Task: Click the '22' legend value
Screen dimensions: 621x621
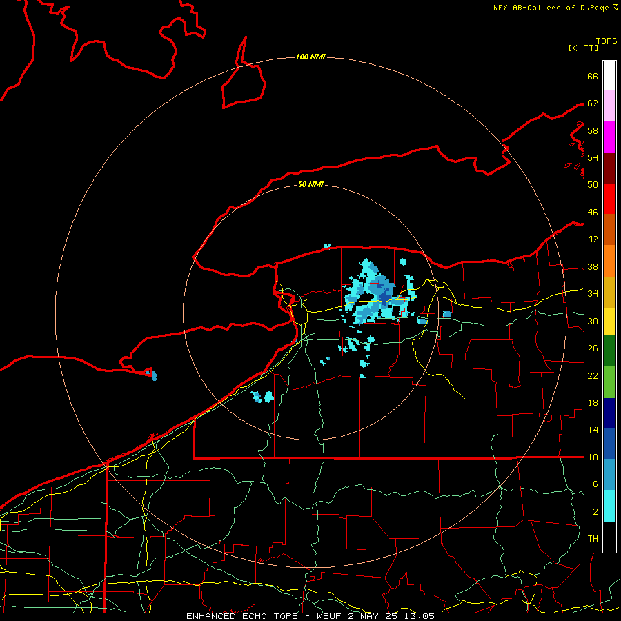Action: pos(593,376)
